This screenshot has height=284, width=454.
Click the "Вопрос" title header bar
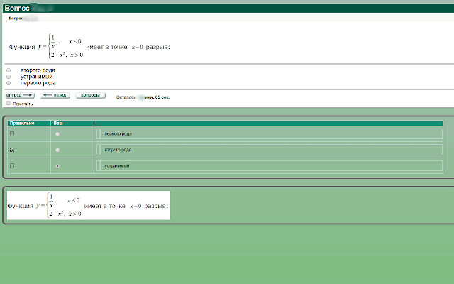[228, 8]
